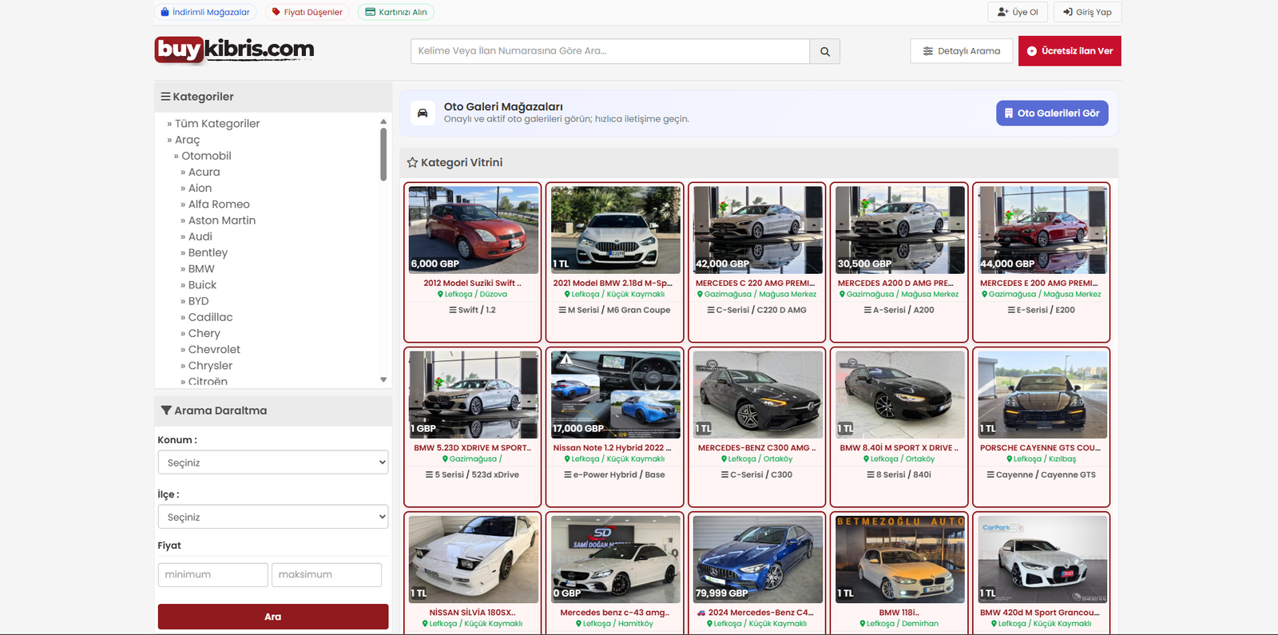Screen dimensions: 1278x635
Task: Open İndirimli Mağazalar from the top bar
Action: point(205,12)
